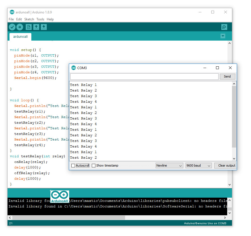Focus the serial message input field
Viewport: 251px width, 236px height.
(x=144, y=76)
